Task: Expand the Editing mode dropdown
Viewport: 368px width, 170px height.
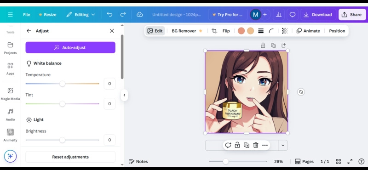Action: (x=80, y=15)
